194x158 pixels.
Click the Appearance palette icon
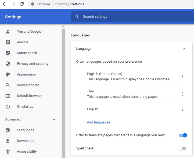[x=8, y=74]
